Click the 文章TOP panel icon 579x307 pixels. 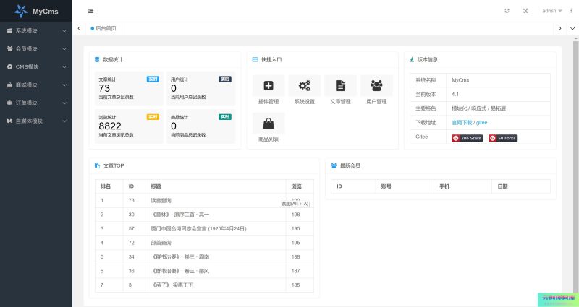tap(97, 165)
